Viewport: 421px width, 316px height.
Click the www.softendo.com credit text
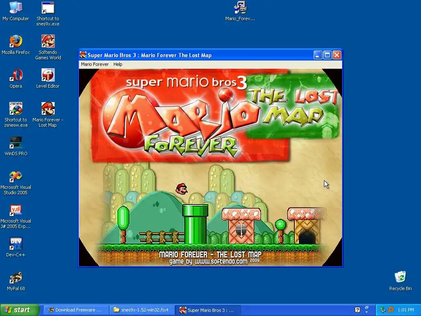[221, 261]
